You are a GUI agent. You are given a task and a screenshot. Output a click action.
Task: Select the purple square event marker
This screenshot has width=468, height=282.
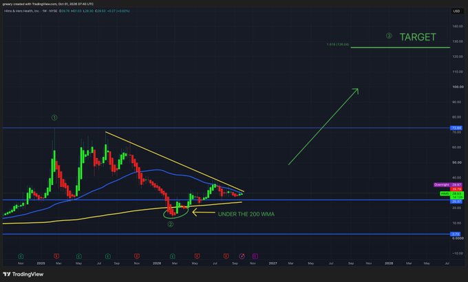(255, 256)
